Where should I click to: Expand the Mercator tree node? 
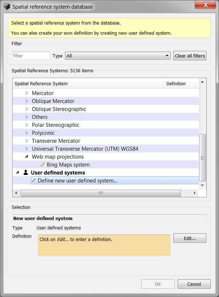[27, 93]
